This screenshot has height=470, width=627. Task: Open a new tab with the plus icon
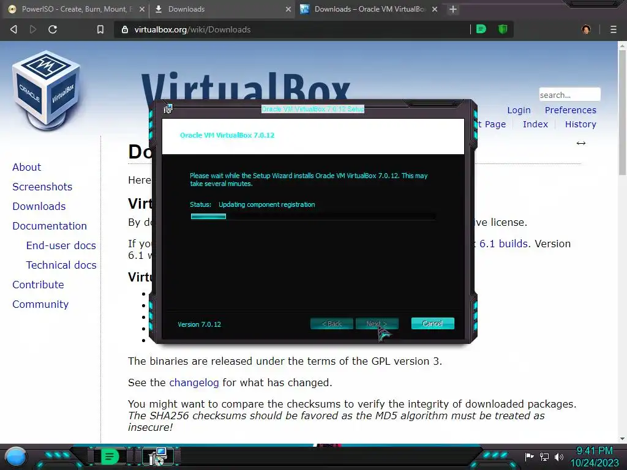pos(452,9)
